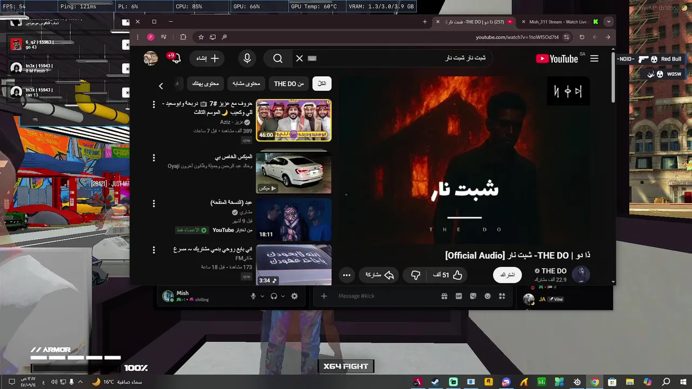The image size is (692, 389).
Task: Open the 18:11 video thumbnail
Action: [x=294, y=219]
